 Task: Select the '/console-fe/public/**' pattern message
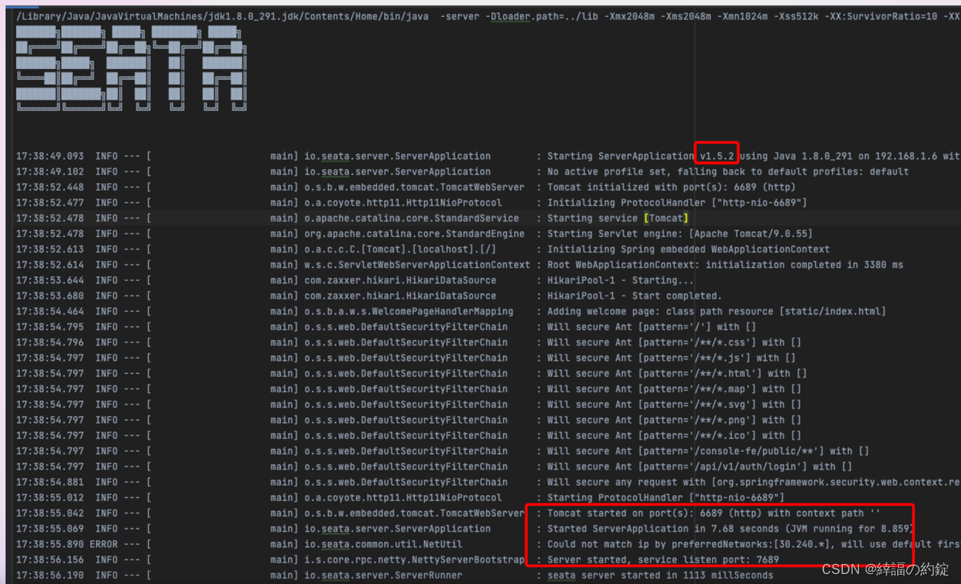point(707,451)
